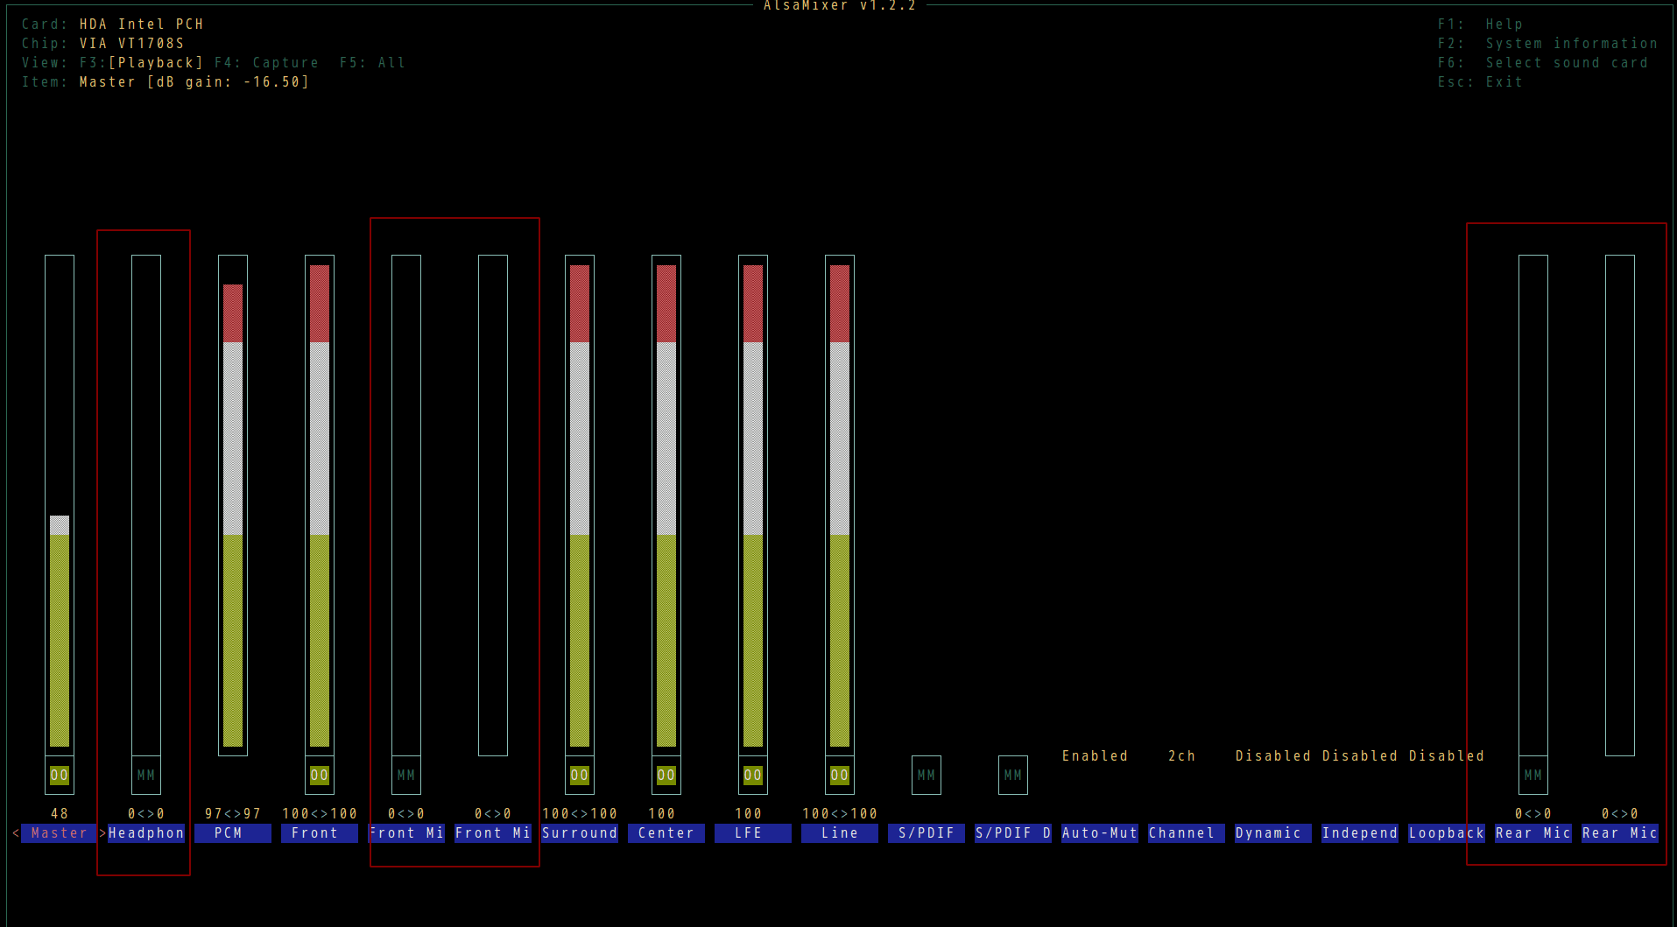Screen dimensions: 1677x927
Task: Select the LFE control label
Action: [753, 833]
